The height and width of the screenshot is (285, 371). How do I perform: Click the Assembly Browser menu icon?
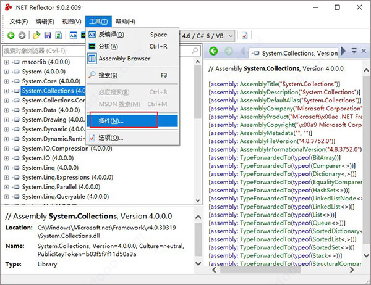pos(93,59)
